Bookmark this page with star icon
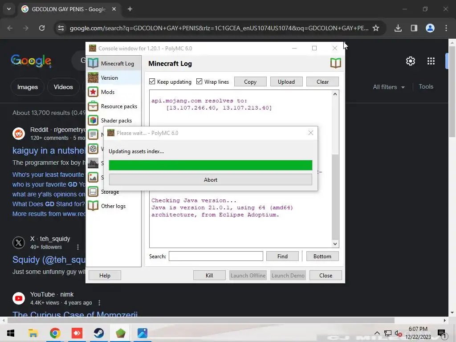The image size is (456, 342). click(376, 28)
